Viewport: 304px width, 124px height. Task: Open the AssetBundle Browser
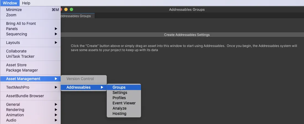tap(30, 96)
